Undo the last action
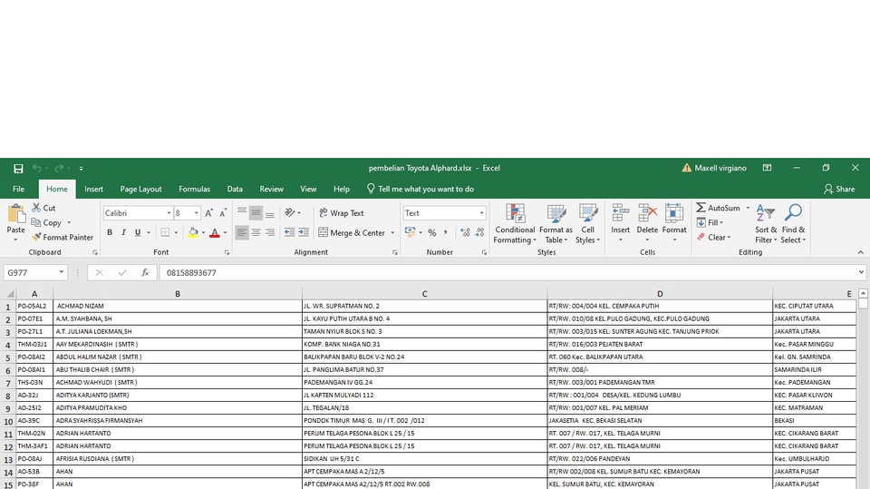Viewport: 870px width, 489px height. click(37, 169)
